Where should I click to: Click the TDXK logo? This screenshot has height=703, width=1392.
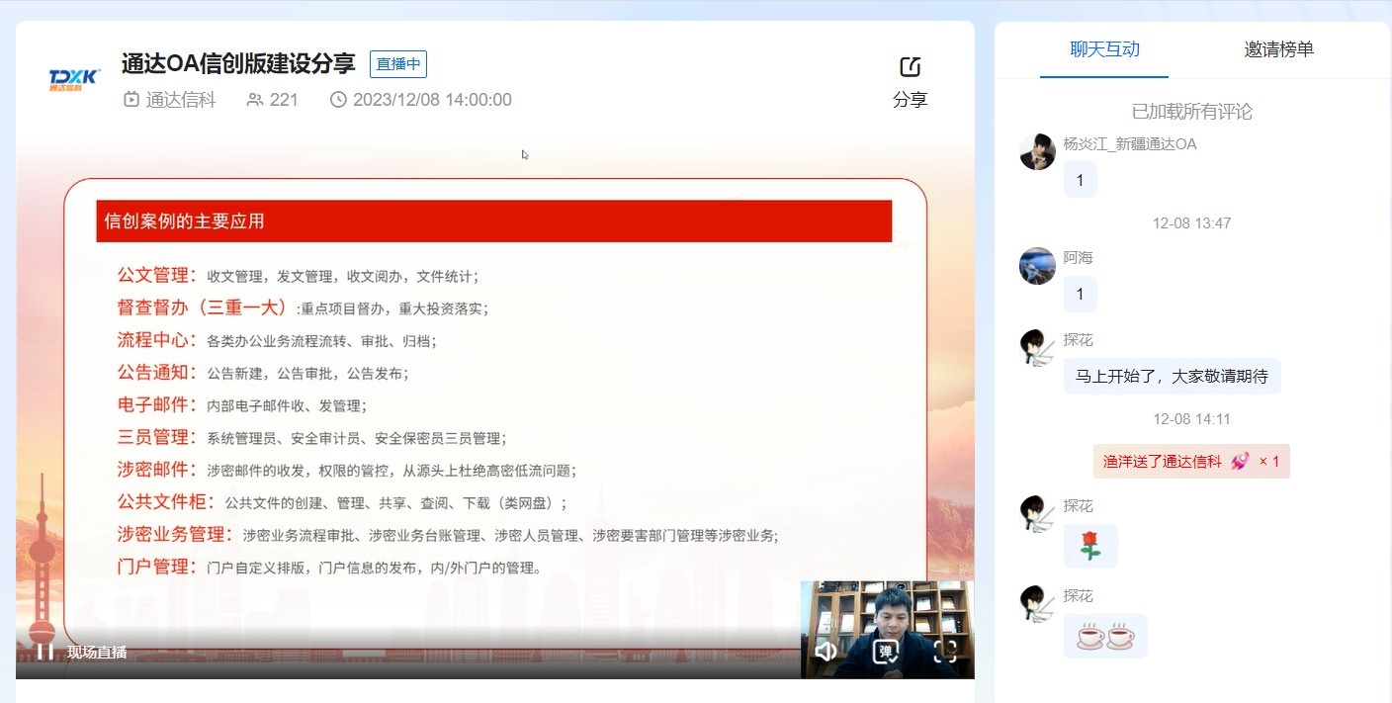(74, 79)
